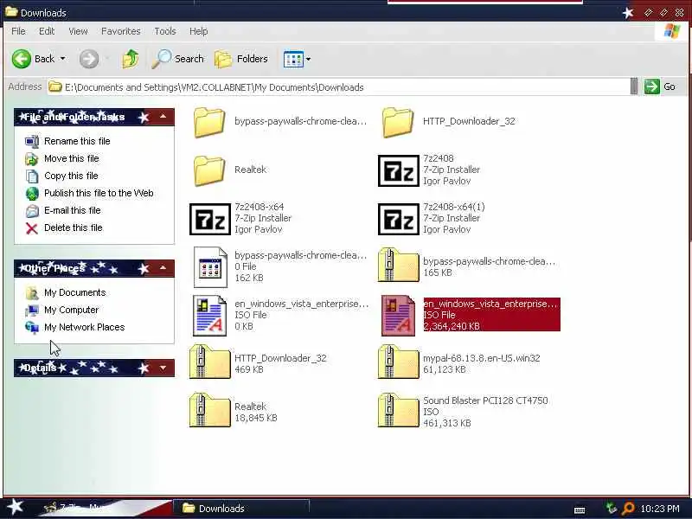This screenshot has height=519, width=692.
Task: Click the keyboard tray icon
Action: 580,509
